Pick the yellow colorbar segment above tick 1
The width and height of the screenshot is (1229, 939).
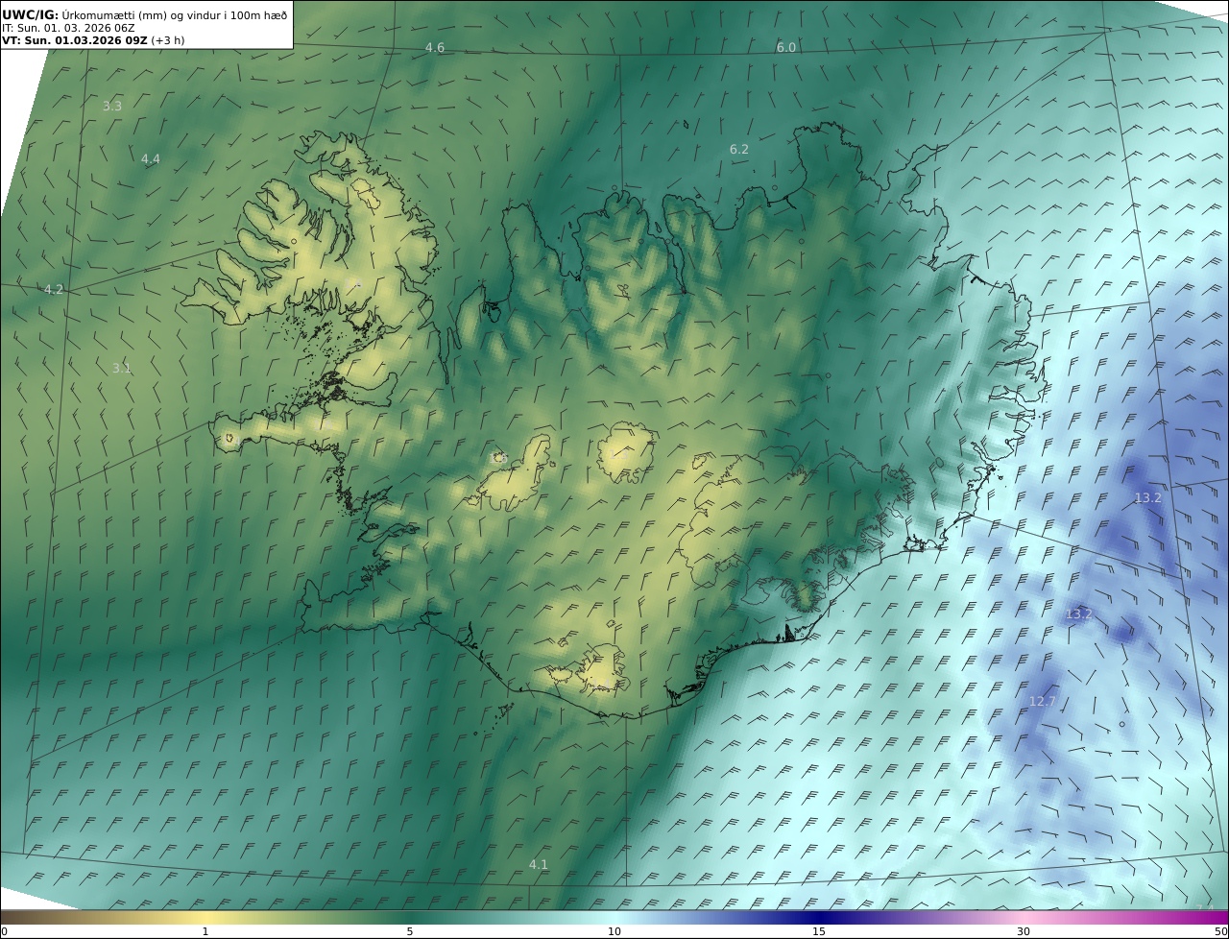click(205, 917)
